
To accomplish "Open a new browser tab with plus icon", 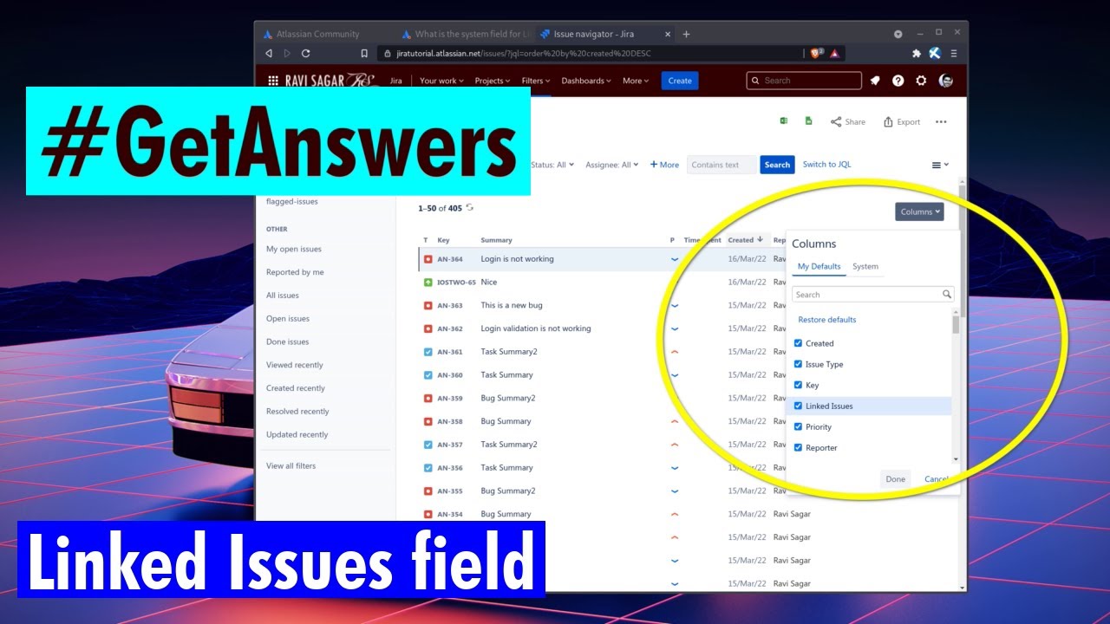I will pyautogui.click(x=687, y=34).
